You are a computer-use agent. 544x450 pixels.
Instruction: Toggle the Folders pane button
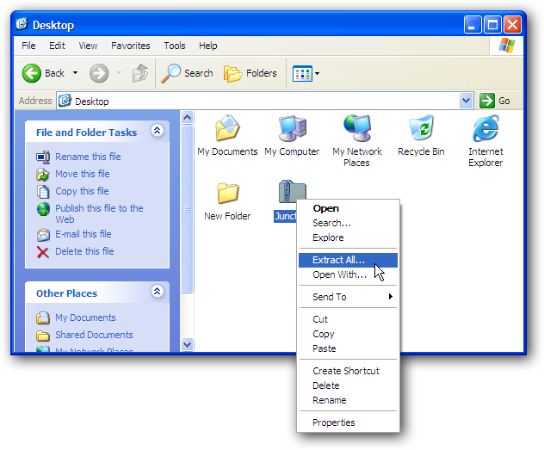250,73
